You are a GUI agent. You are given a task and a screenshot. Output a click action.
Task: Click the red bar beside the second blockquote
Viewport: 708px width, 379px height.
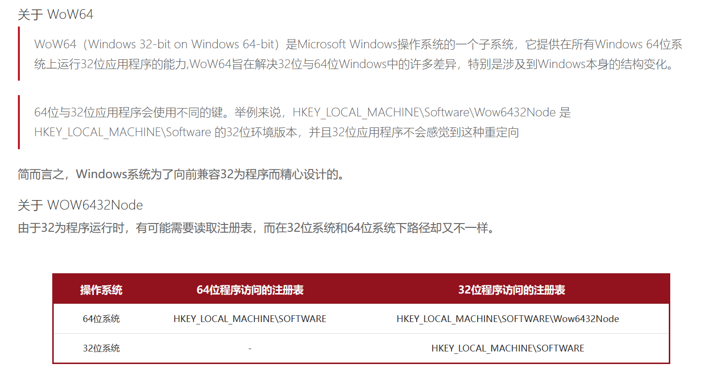tap(19, 122)
